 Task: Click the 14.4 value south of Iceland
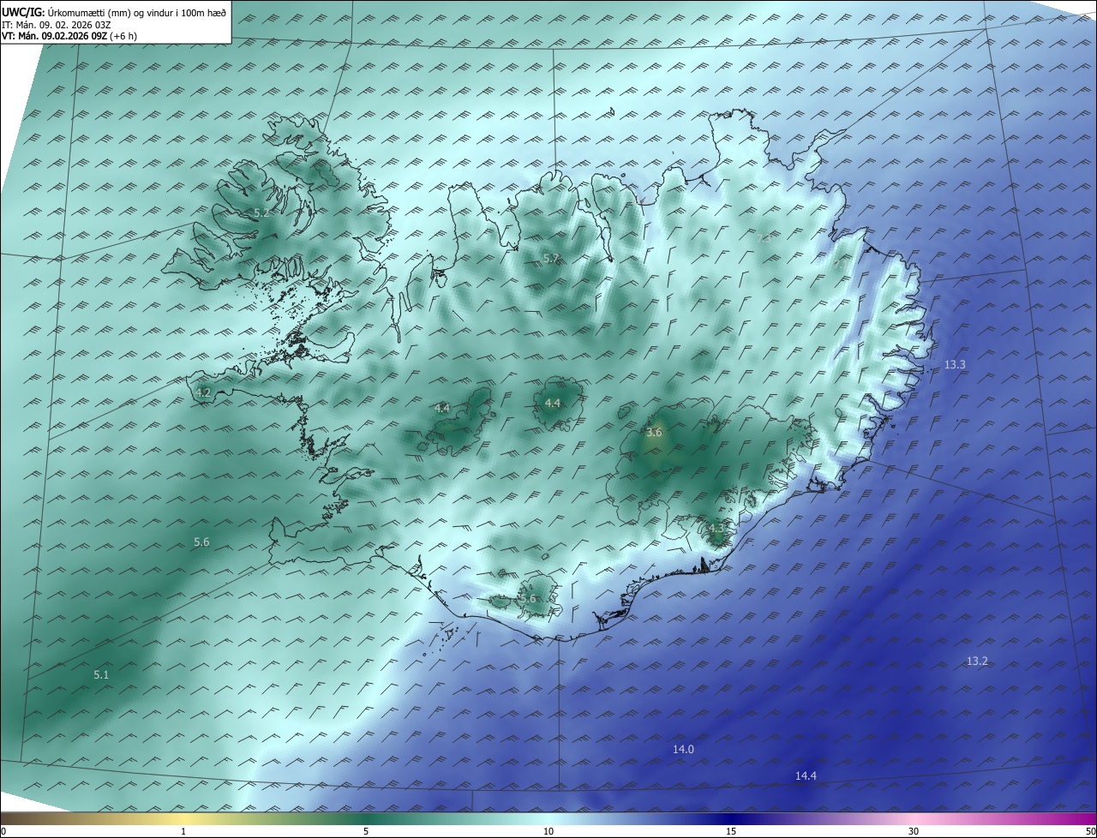pyautogui.click(x=806, y=775)
